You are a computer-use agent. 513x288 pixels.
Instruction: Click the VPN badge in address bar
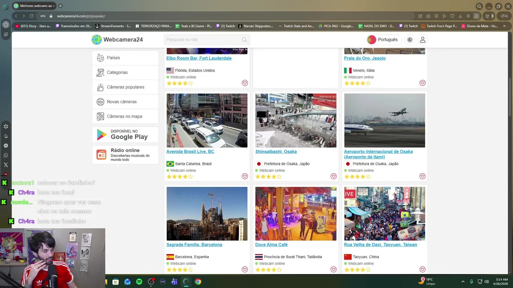pyautogui.click(x=42, y=16)
